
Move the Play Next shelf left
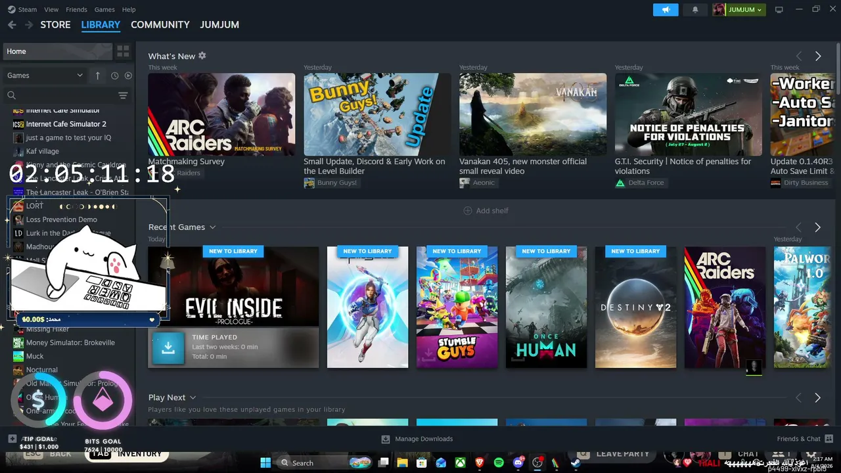coord(798,398)
